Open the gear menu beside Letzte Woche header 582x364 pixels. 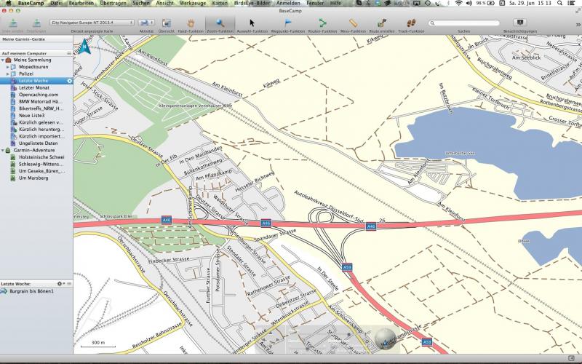pos(62,283)
